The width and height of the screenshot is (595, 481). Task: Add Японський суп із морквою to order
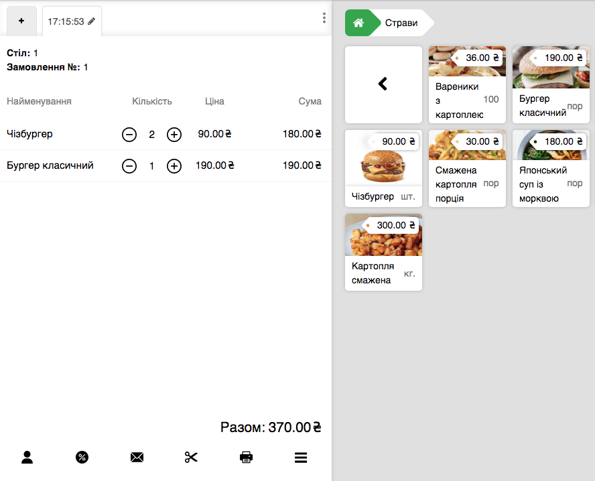point(551,168)
